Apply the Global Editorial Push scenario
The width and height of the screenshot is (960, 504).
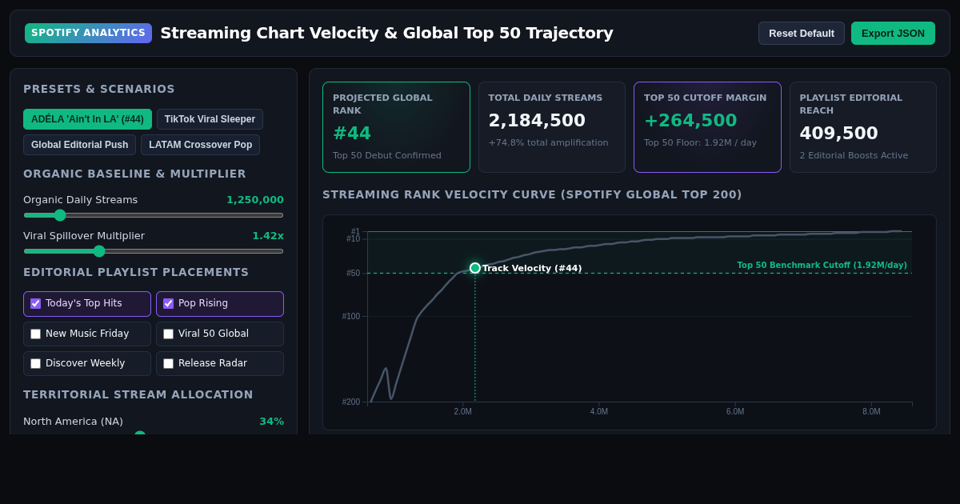79,145
